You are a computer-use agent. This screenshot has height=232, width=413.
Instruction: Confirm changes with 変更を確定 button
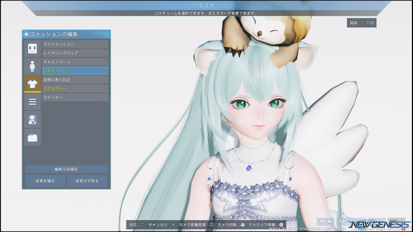[x=45, y=181]
